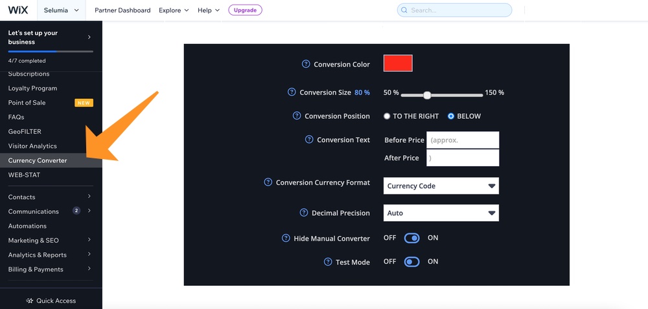Open Point of Sale in sidebar
This screenshot has height=309, width=648.
(x=27, y=103)
